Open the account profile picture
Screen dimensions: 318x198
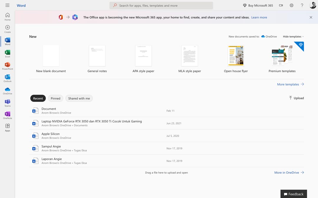313,6
